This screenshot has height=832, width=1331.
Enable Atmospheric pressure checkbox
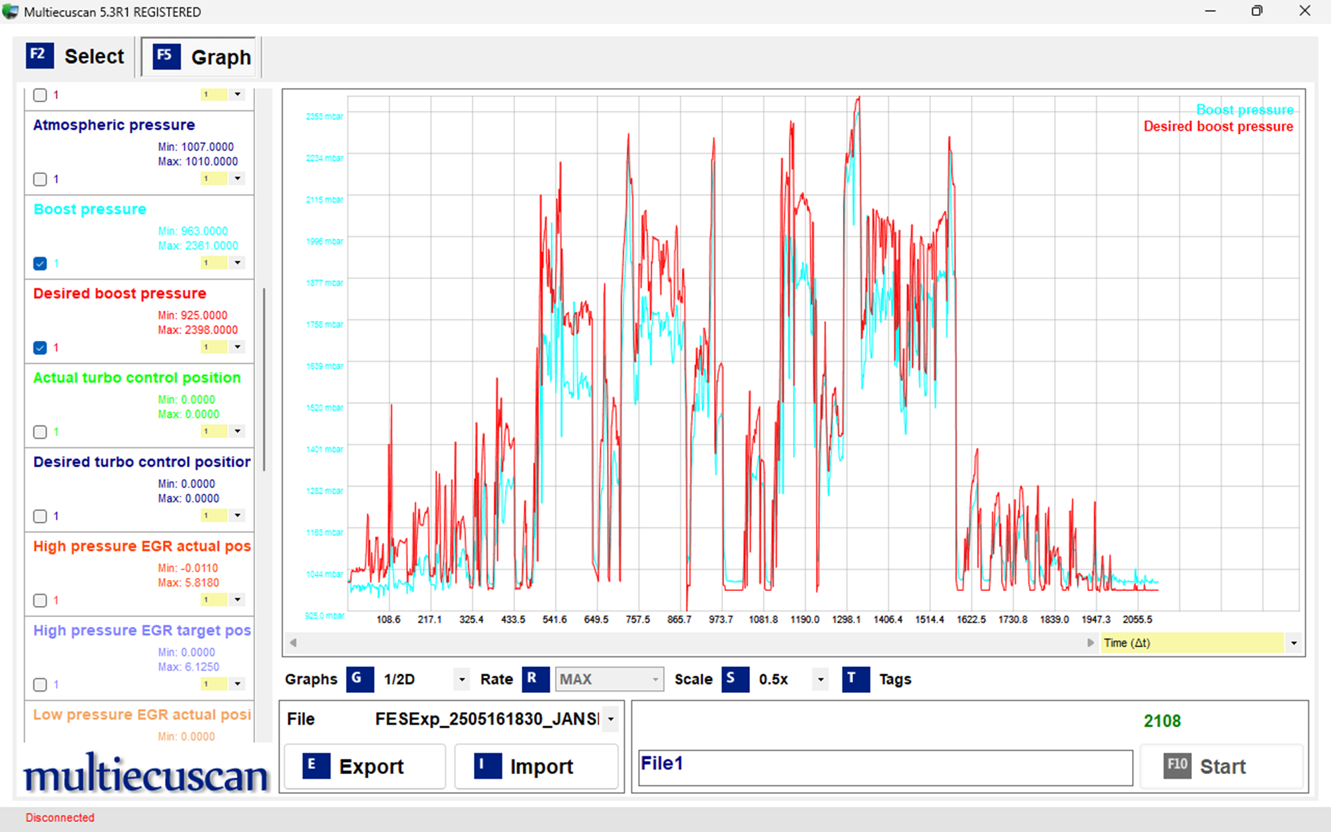40,179
